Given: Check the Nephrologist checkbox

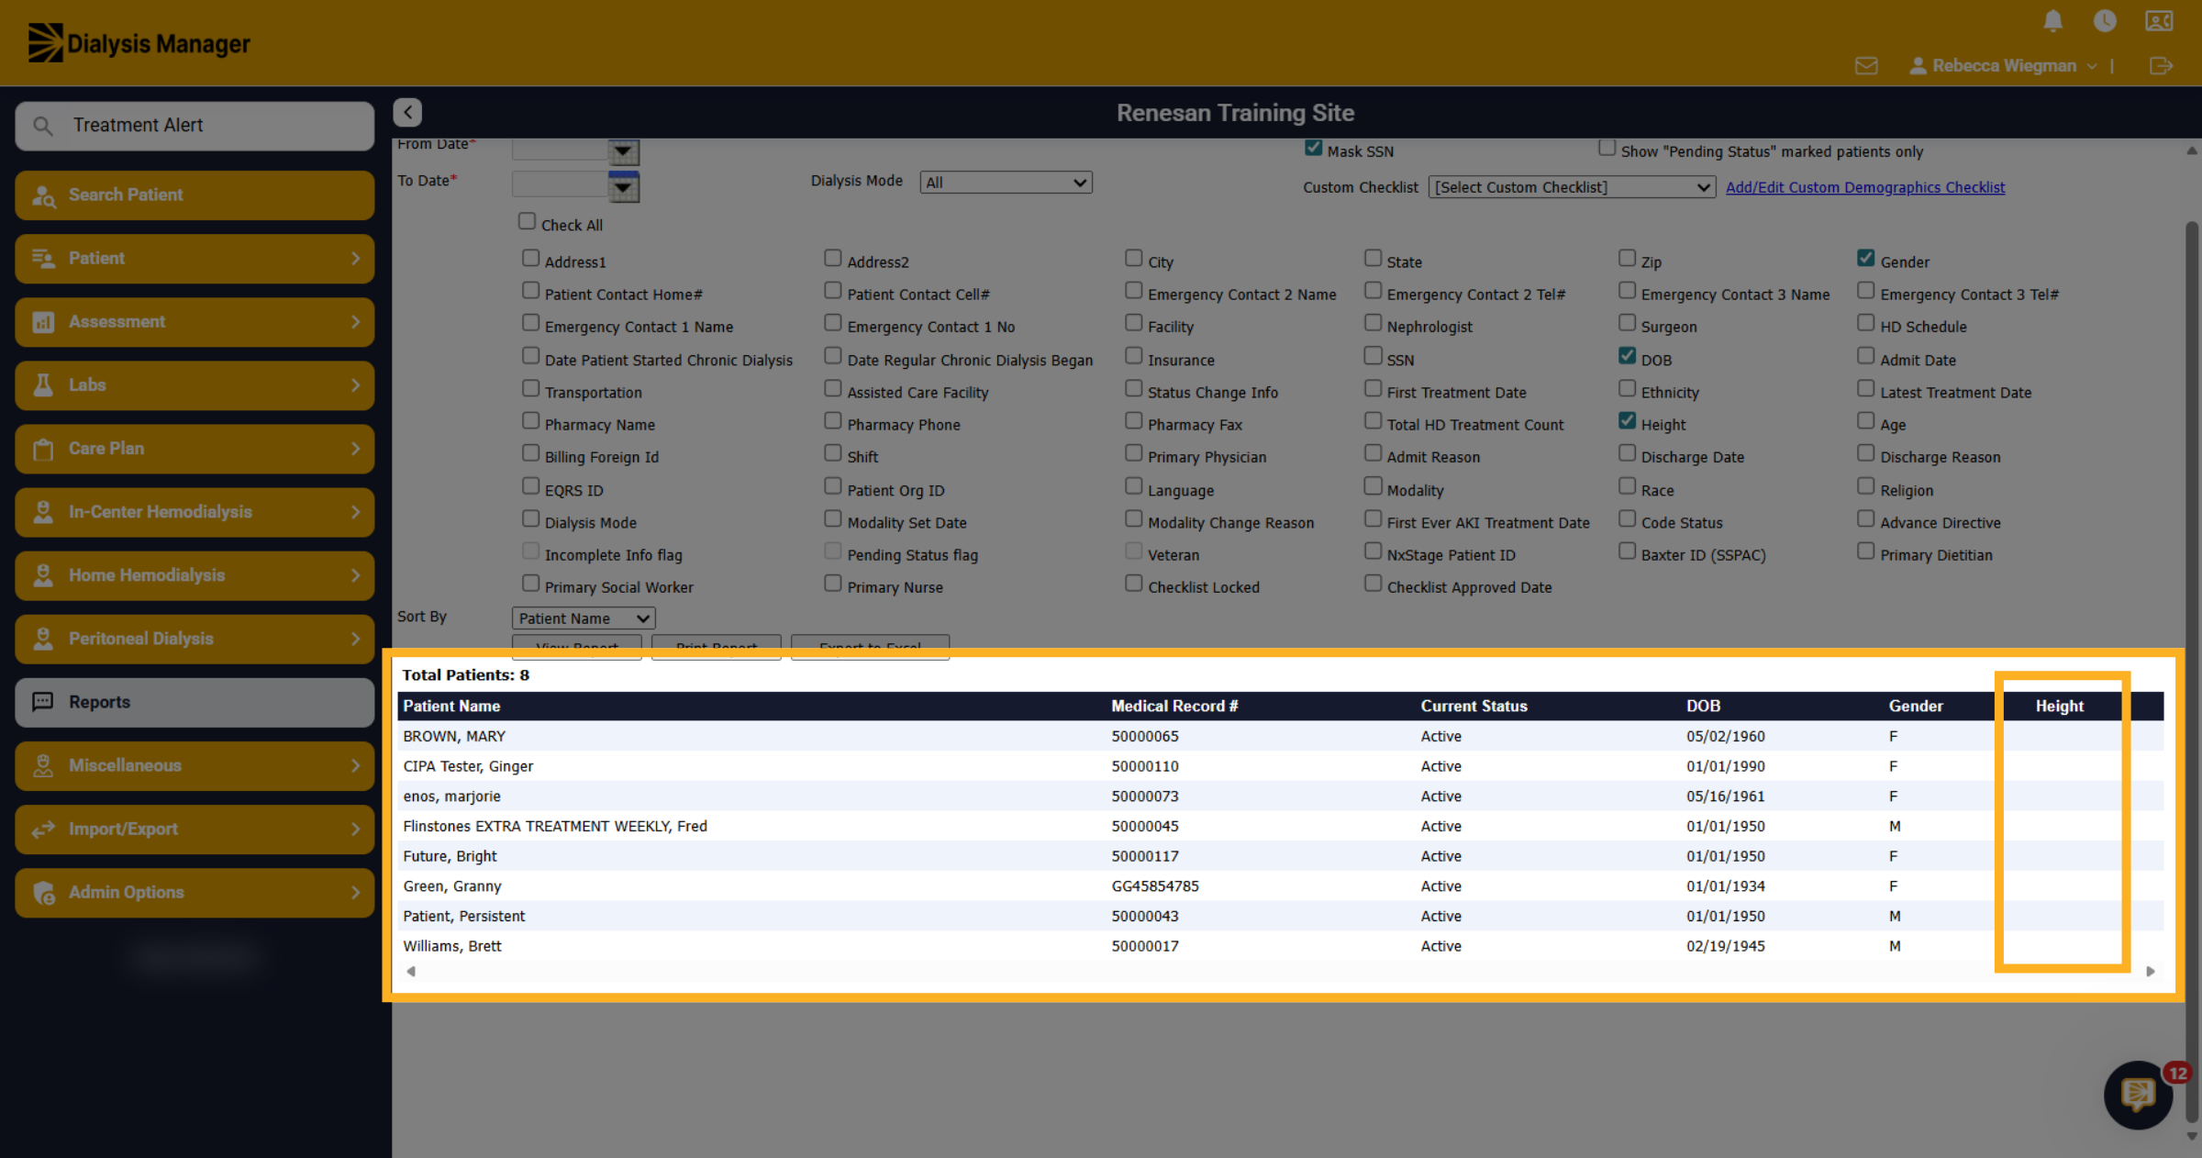Looking at the screenshot, I should point(1373,323).
